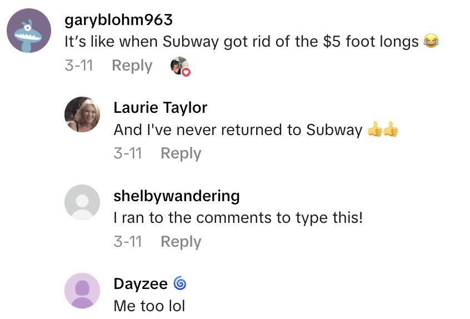Click the 3-11 date on garyblohm963's comment
The width and height of the screenshot is (470, 319).
point(78,66)
